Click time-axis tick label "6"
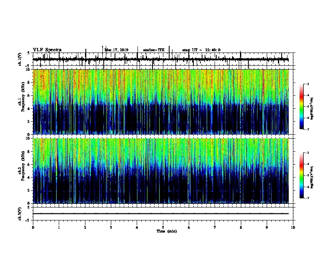This screenshot has height=255, width=330. tap(189, 227)
